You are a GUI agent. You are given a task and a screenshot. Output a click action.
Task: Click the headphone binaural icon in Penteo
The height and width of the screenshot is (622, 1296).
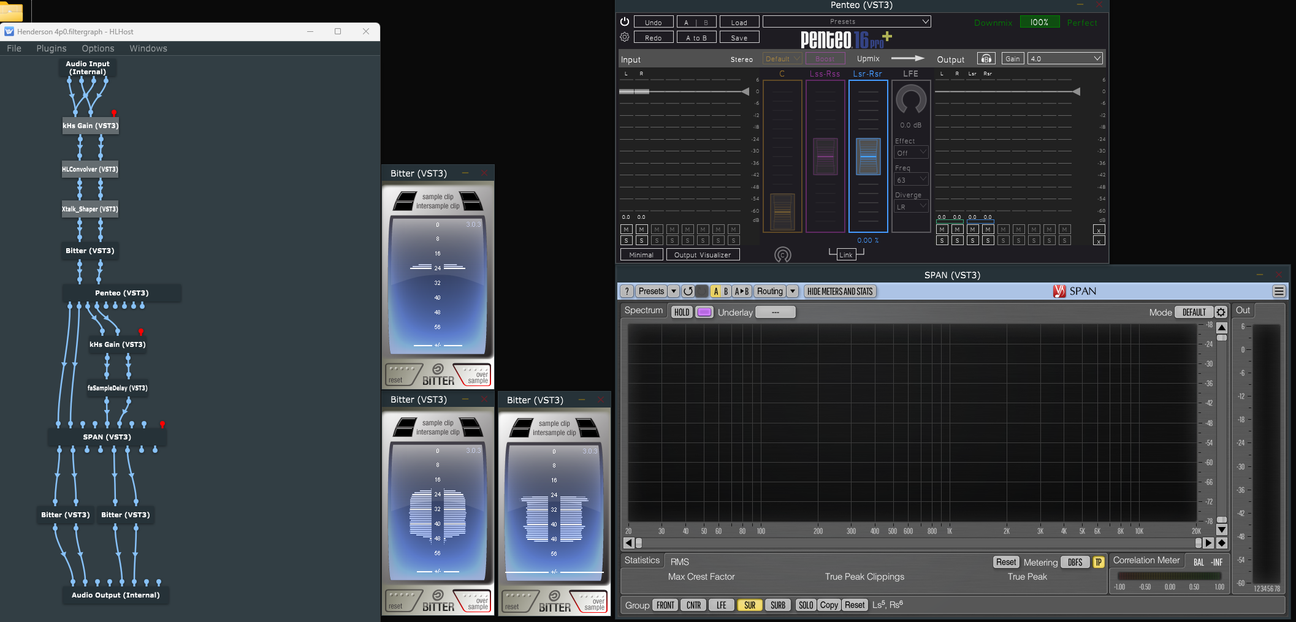click(x=986, y=59)
